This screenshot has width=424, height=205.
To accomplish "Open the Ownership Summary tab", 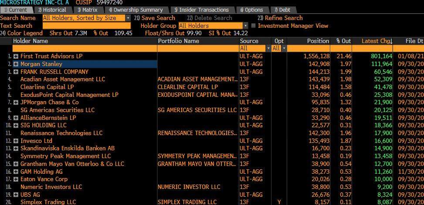I will 136,10.
